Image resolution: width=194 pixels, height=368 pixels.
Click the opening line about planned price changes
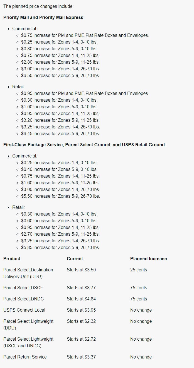point(38,6)
